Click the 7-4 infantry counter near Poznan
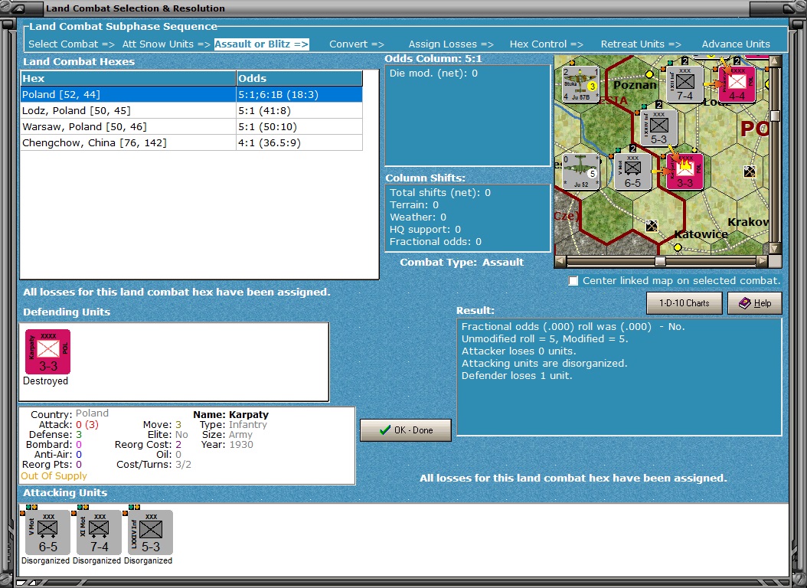This screenshot has height=588, width=807. tap(684, 84)
